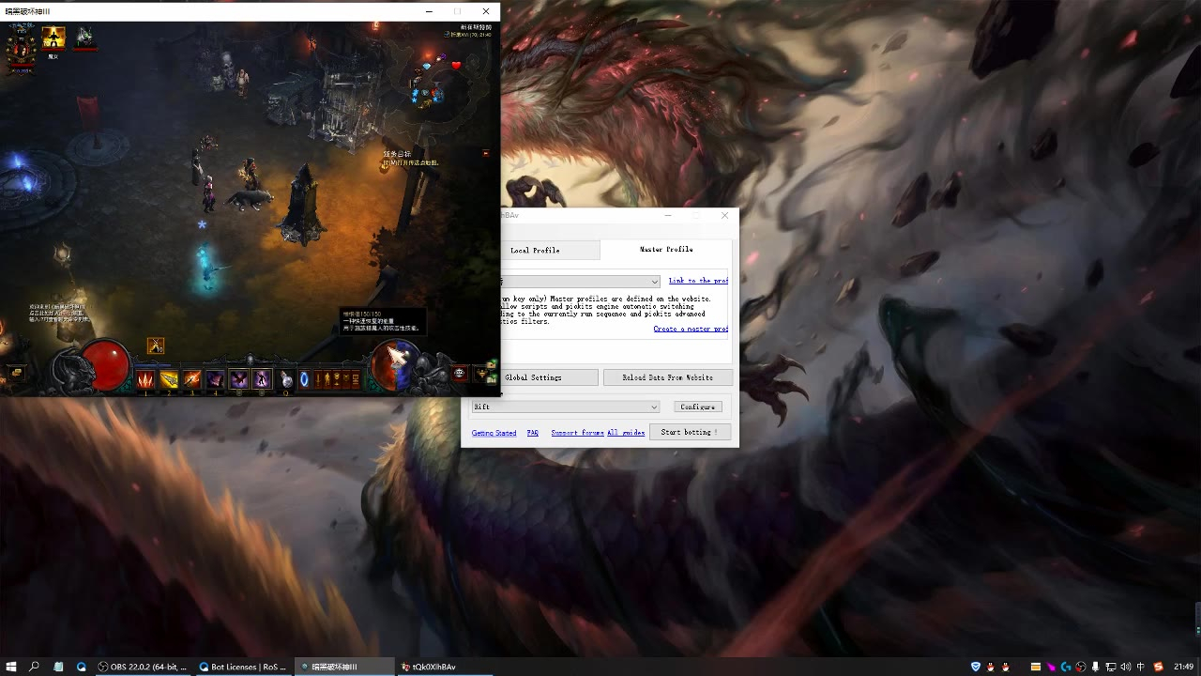
Task: Use the health potion in the action bar
Action: 286,379
